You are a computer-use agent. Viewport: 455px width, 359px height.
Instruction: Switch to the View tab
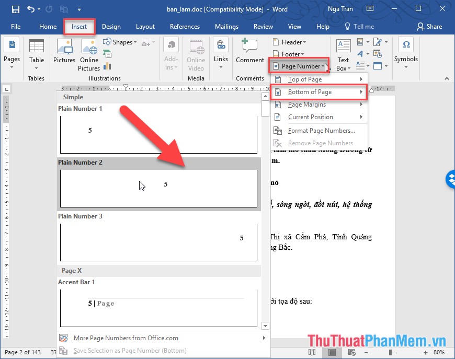click(294, 27)
